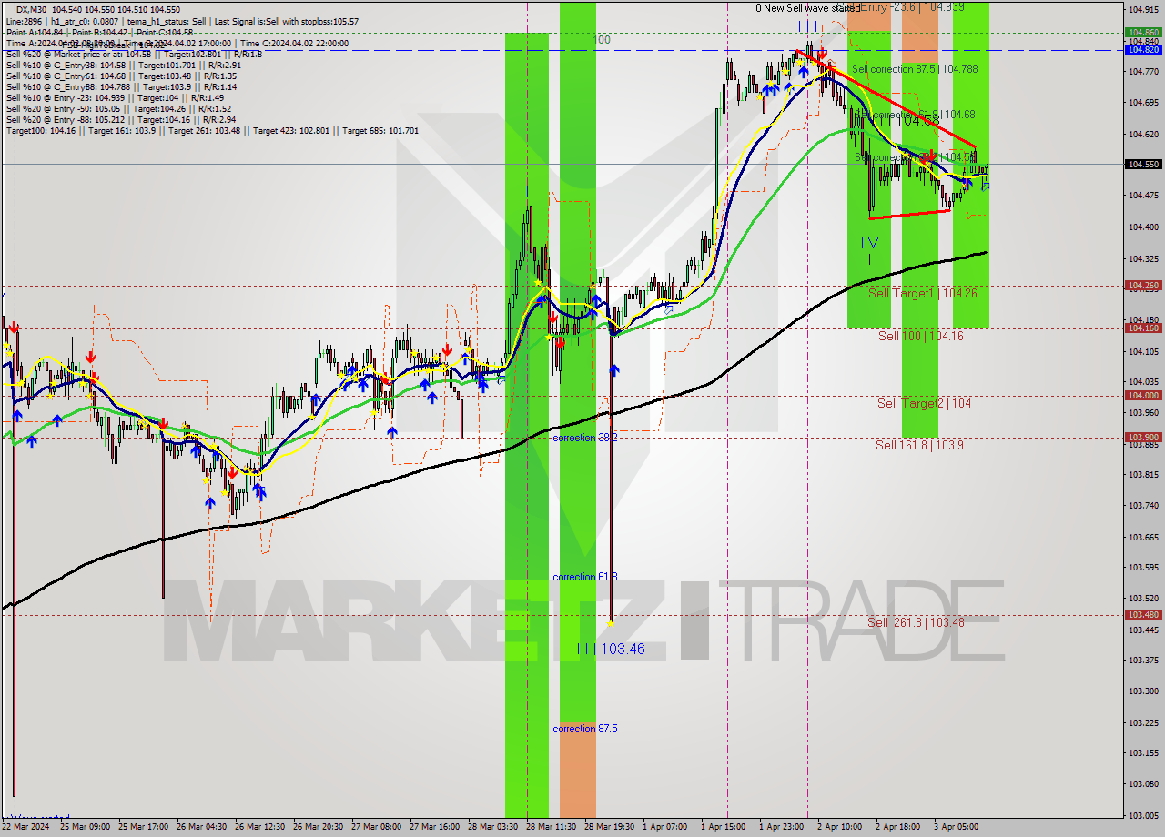Click the 'correction 38.2' label

pyautogui.click(x=585, y=438)
